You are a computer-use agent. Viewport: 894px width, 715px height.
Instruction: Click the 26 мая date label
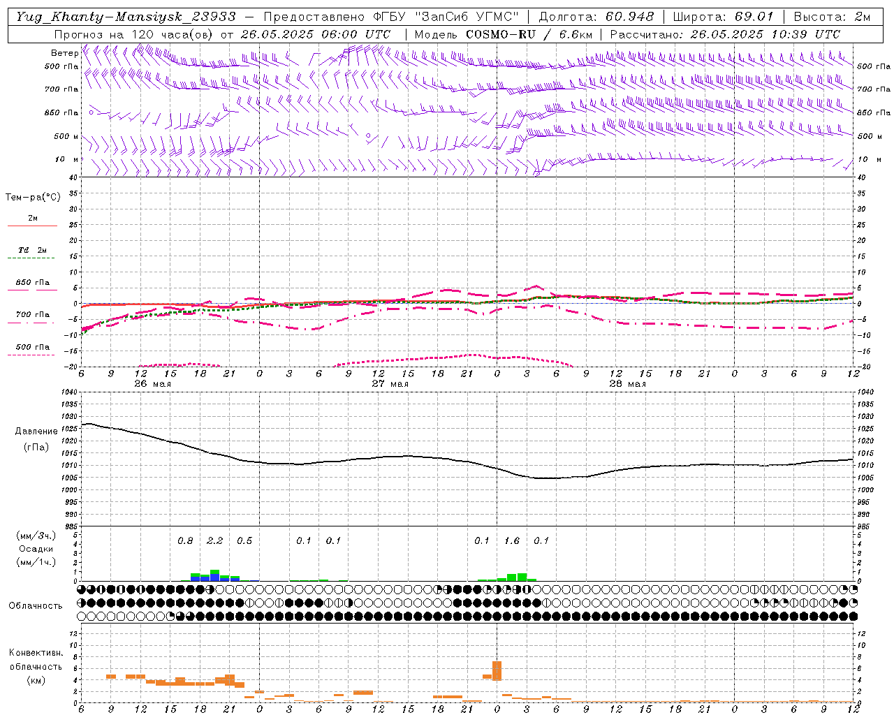click(x=152, y=384)
